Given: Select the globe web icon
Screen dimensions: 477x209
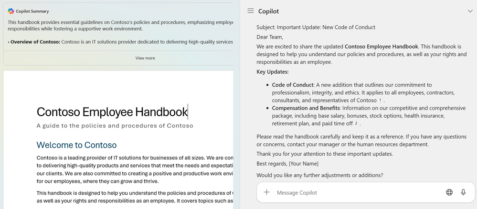Looking at the screenshot, I should pyautogui.click(x=449, y=192).
